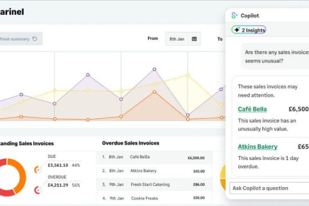Click the sparkle icon in 2 Insights
This screenshot has width=309, height=206.
[237, 30]
